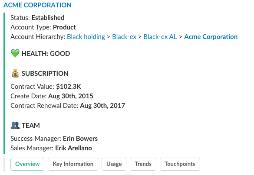
Task: Click the Contract Value $102.3K text
Action: point(46,87)
